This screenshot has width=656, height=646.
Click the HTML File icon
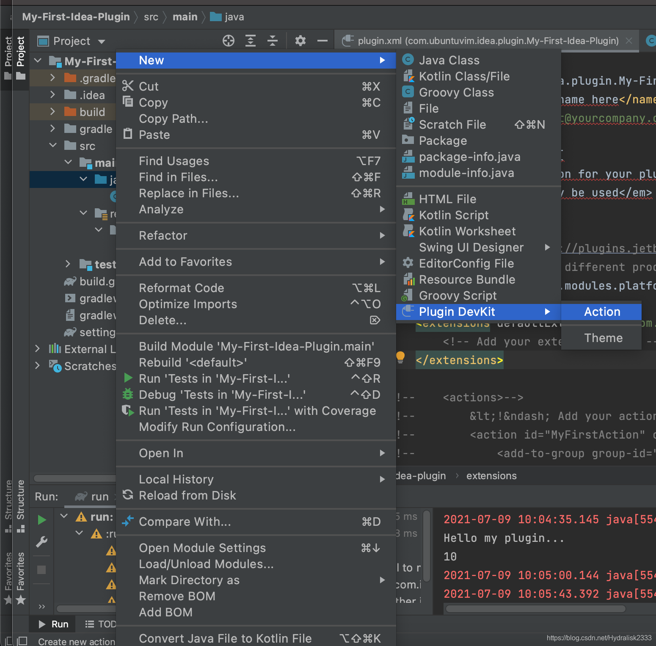(x=408, y=199)
